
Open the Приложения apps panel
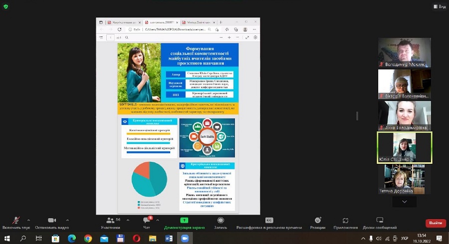[346, 222]
